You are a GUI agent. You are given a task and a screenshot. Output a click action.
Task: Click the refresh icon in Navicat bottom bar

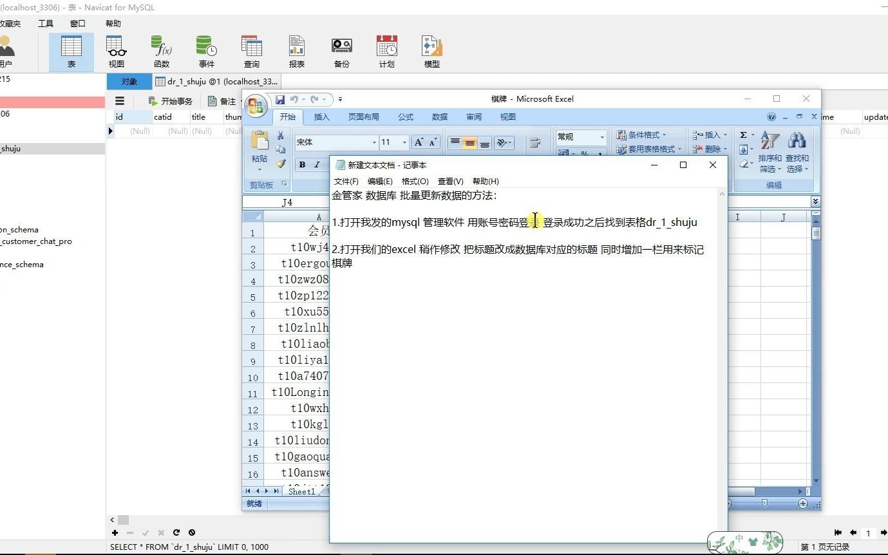(x=176, y=532)
